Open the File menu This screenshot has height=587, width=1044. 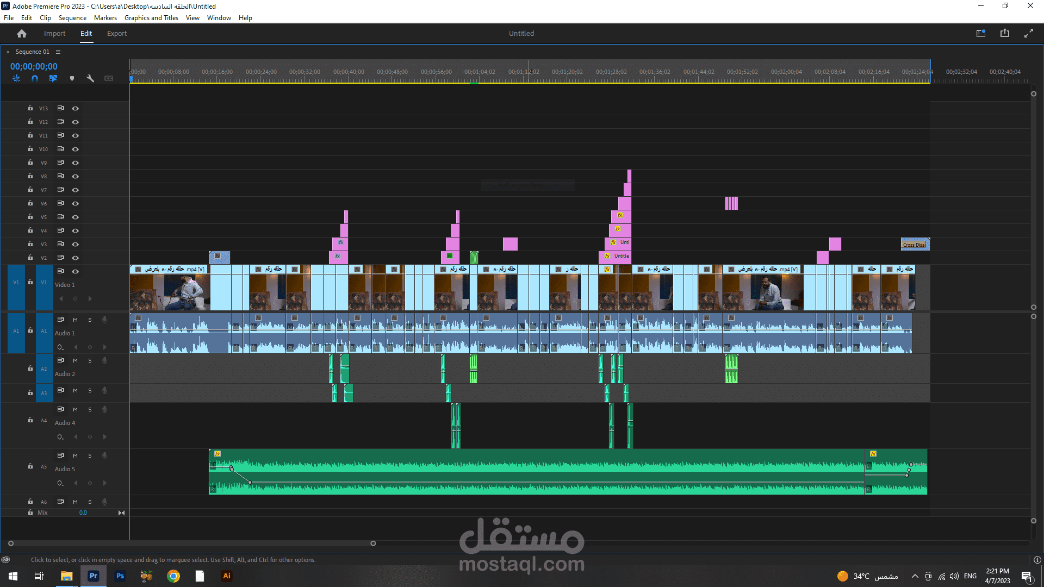coord(9,18)
